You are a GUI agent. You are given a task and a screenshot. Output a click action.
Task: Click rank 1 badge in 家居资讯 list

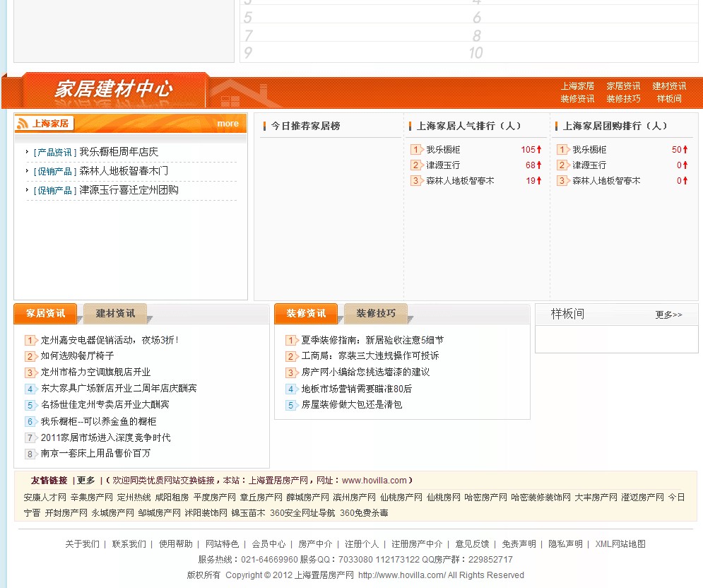[x=30, y=340]
